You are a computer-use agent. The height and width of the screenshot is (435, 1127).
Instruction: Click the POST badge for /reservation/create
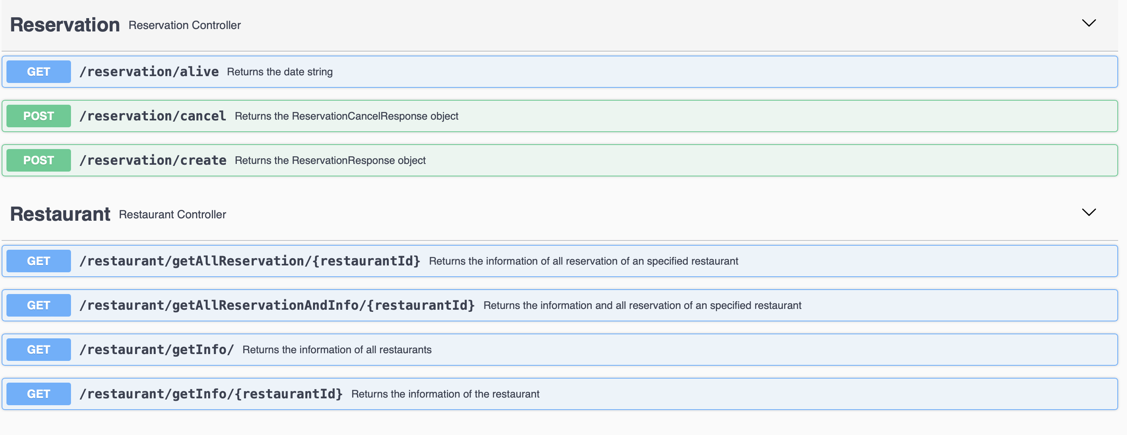pyautogui.click(x=38, y=160)
